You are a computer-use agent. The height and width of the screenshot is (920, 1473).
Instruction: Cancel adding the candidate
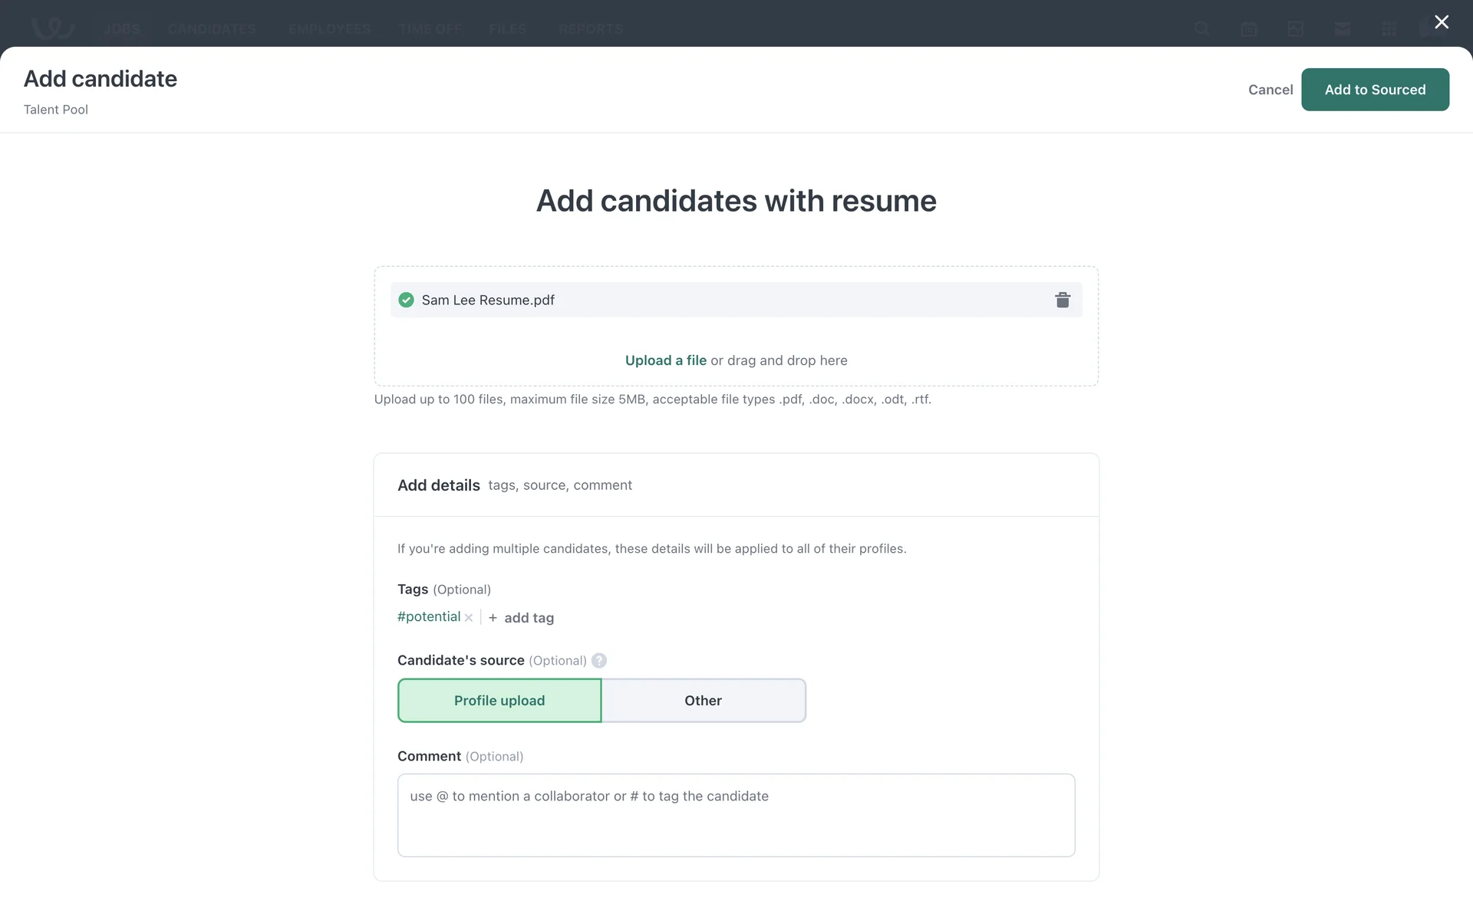pos(1270,90)
